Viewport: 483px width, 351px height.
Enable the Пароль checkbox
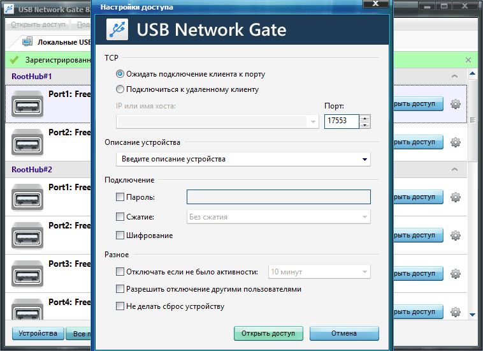[x=120, y=198]
